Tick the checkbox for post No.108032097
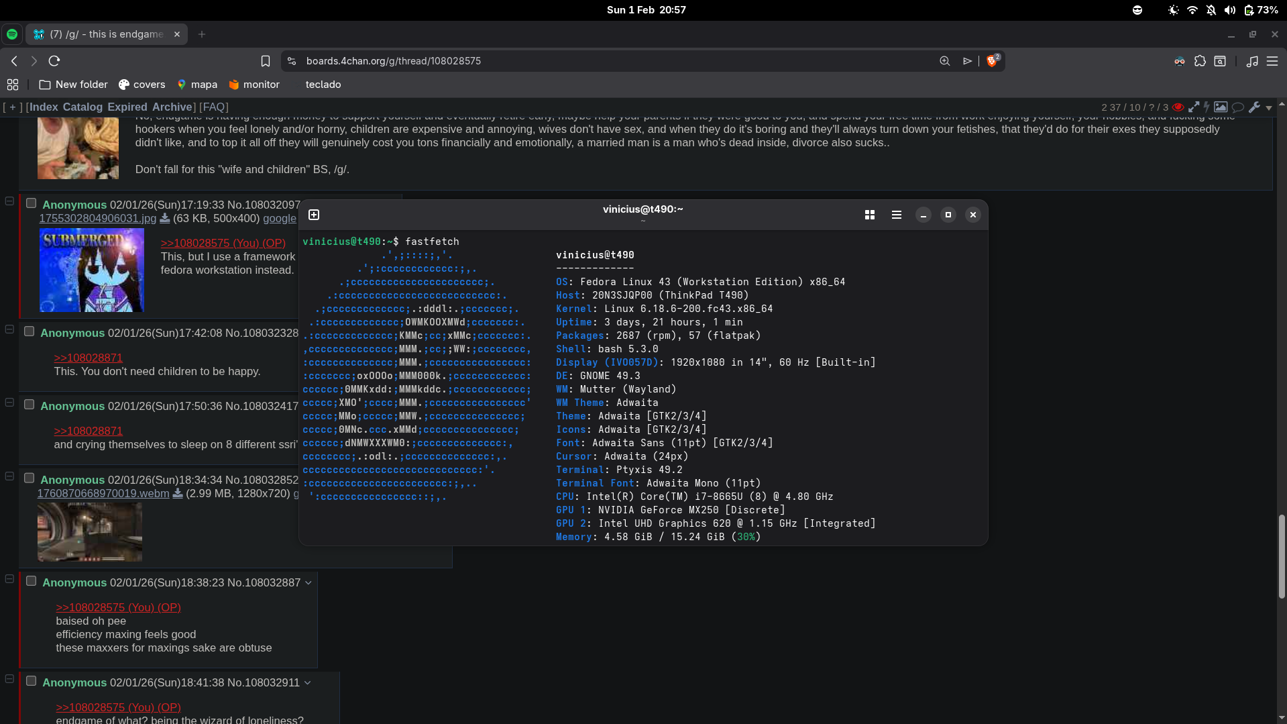The image size is (1287, 724). (32, 203)
